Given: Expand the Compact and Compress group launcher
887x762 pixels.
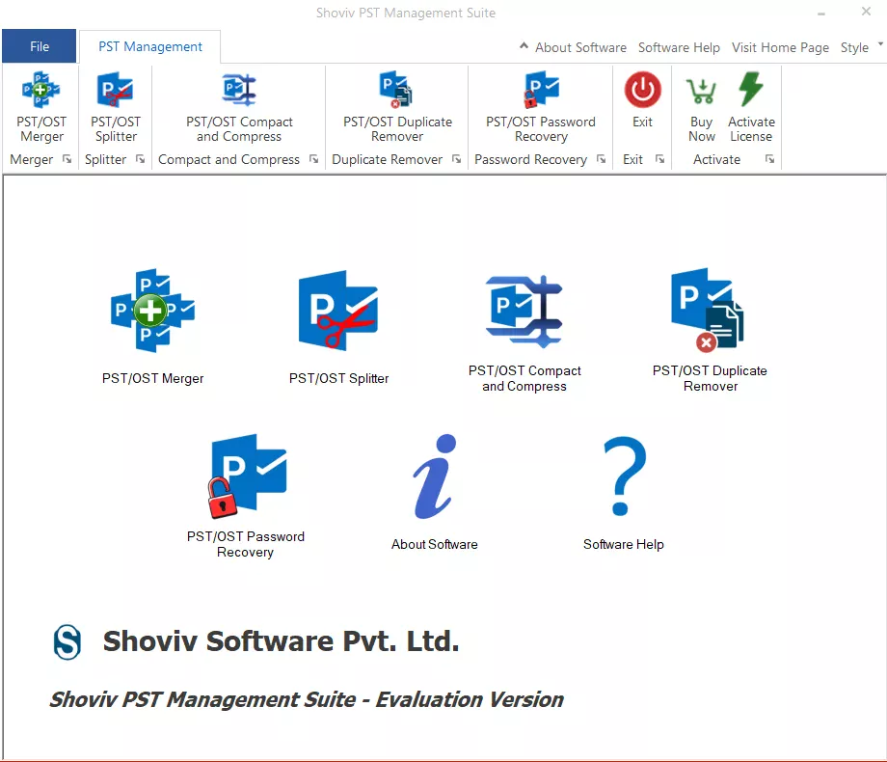Looking at the screenshot, I should 313,159.
